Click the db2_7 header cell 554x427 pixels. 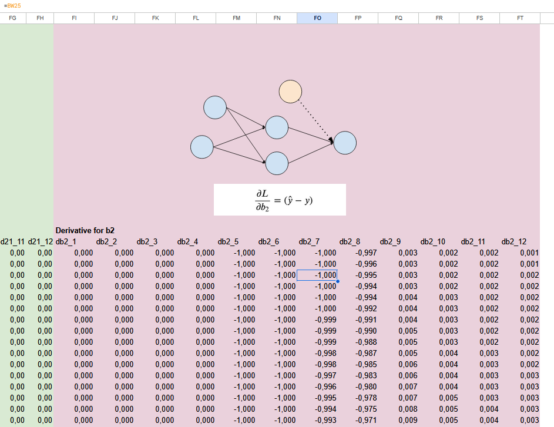(x=310, y=241)
